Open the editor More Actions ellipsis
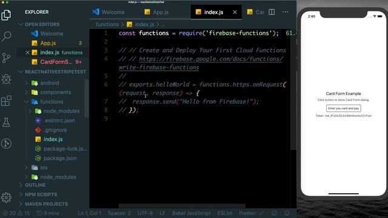Viewport: 388px width, 218px height. pos(286,12)
